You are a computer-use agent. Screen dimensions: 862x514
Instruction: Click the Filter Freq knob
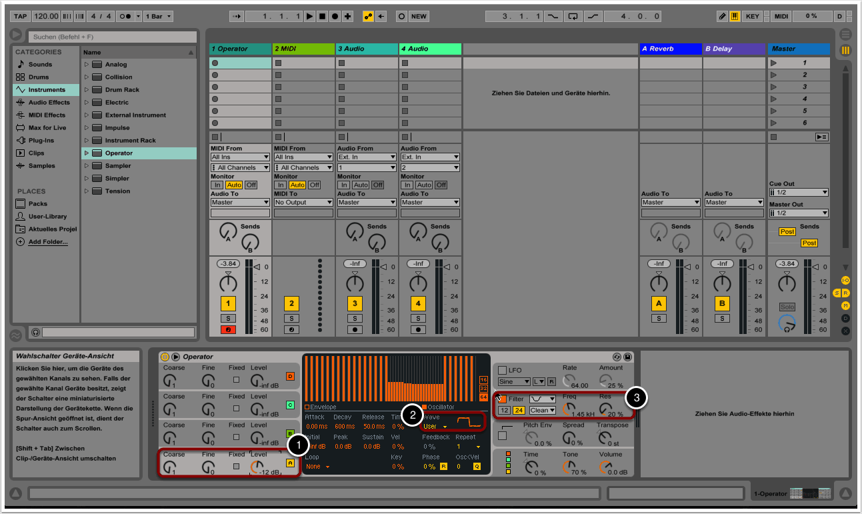point(569,409)
